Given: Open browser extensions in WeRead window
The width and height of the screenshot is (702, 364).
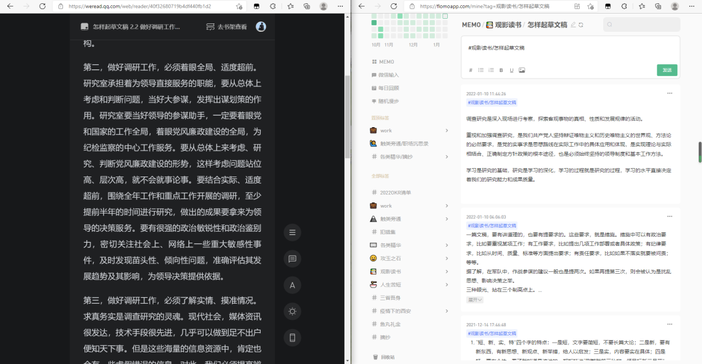Looking at the screenshot, I should tap(273, 6).
